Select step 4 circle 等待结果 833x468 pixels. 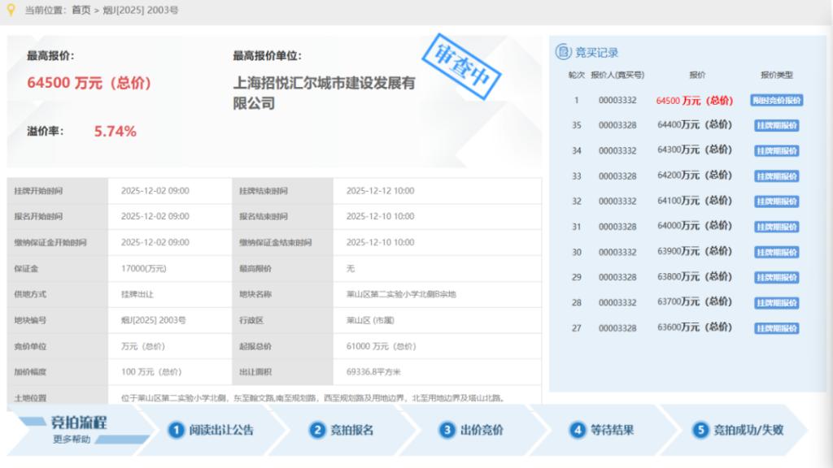click(x=577, y=431)
